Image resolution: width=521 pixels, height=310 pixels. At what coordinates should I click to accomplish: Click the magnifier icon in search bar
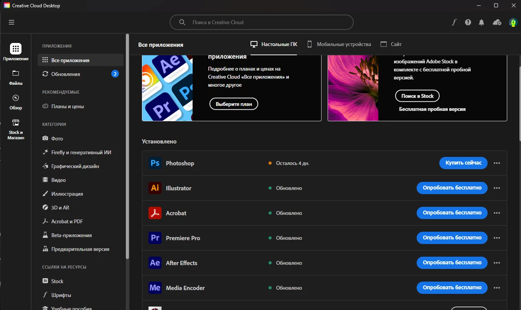pyautogui.click(x=182, y=22)
